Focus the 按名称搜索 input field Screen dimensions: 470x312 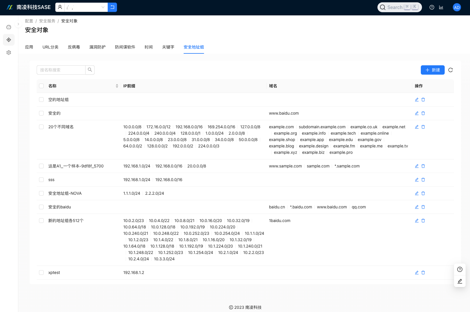point(61,70)
